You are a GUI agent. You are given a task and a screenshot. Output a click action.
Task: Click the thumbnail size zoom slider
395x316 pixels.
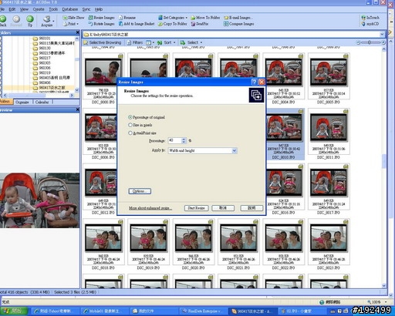tap(370, 42)
